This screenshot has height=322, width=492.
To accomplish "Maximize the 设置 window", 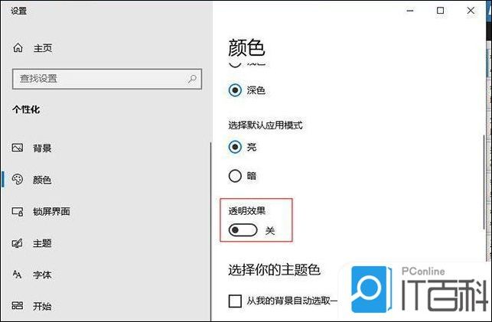I will (440, 11).
